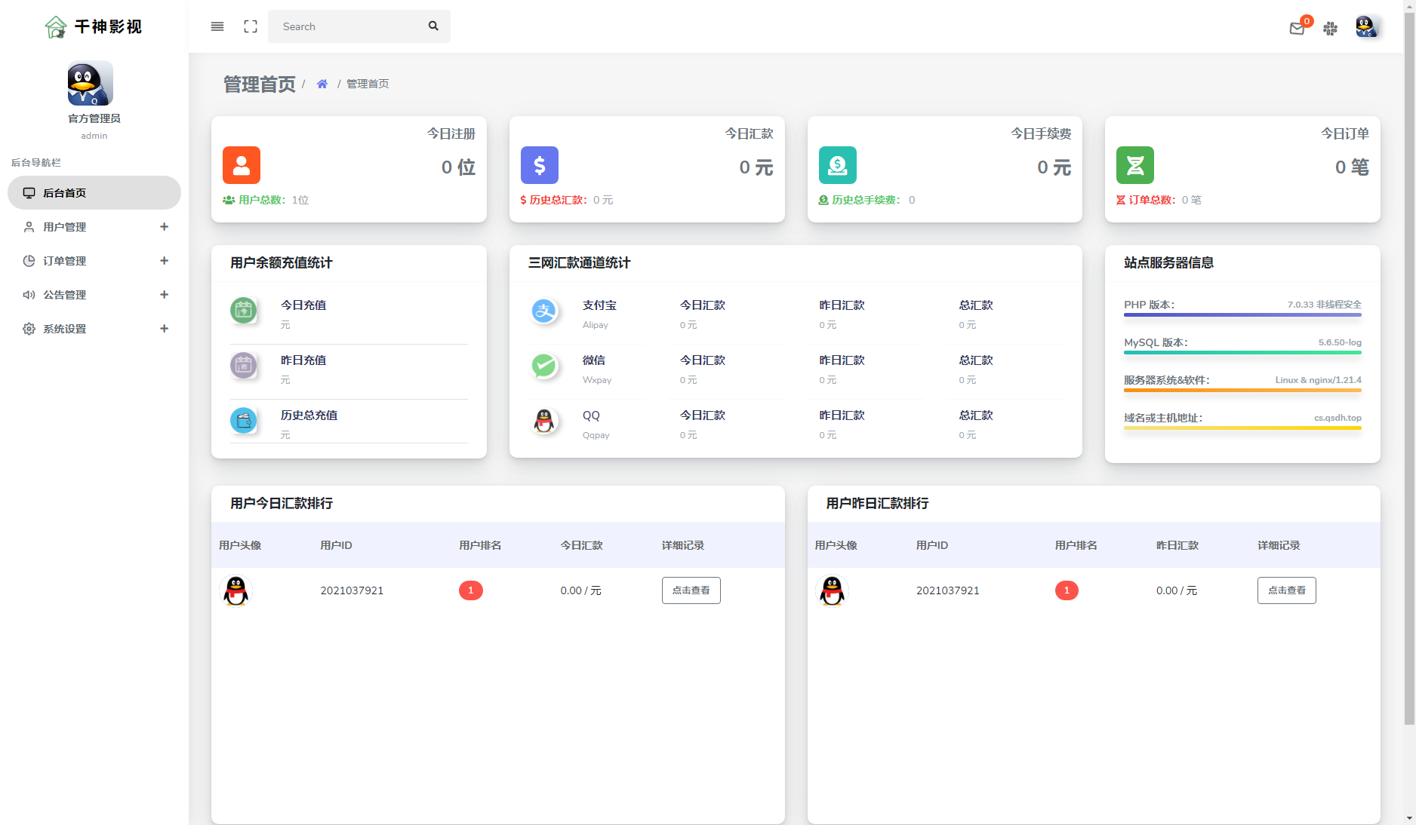
Task: Select the Alipay channel icon
Action: click(545, 311)
